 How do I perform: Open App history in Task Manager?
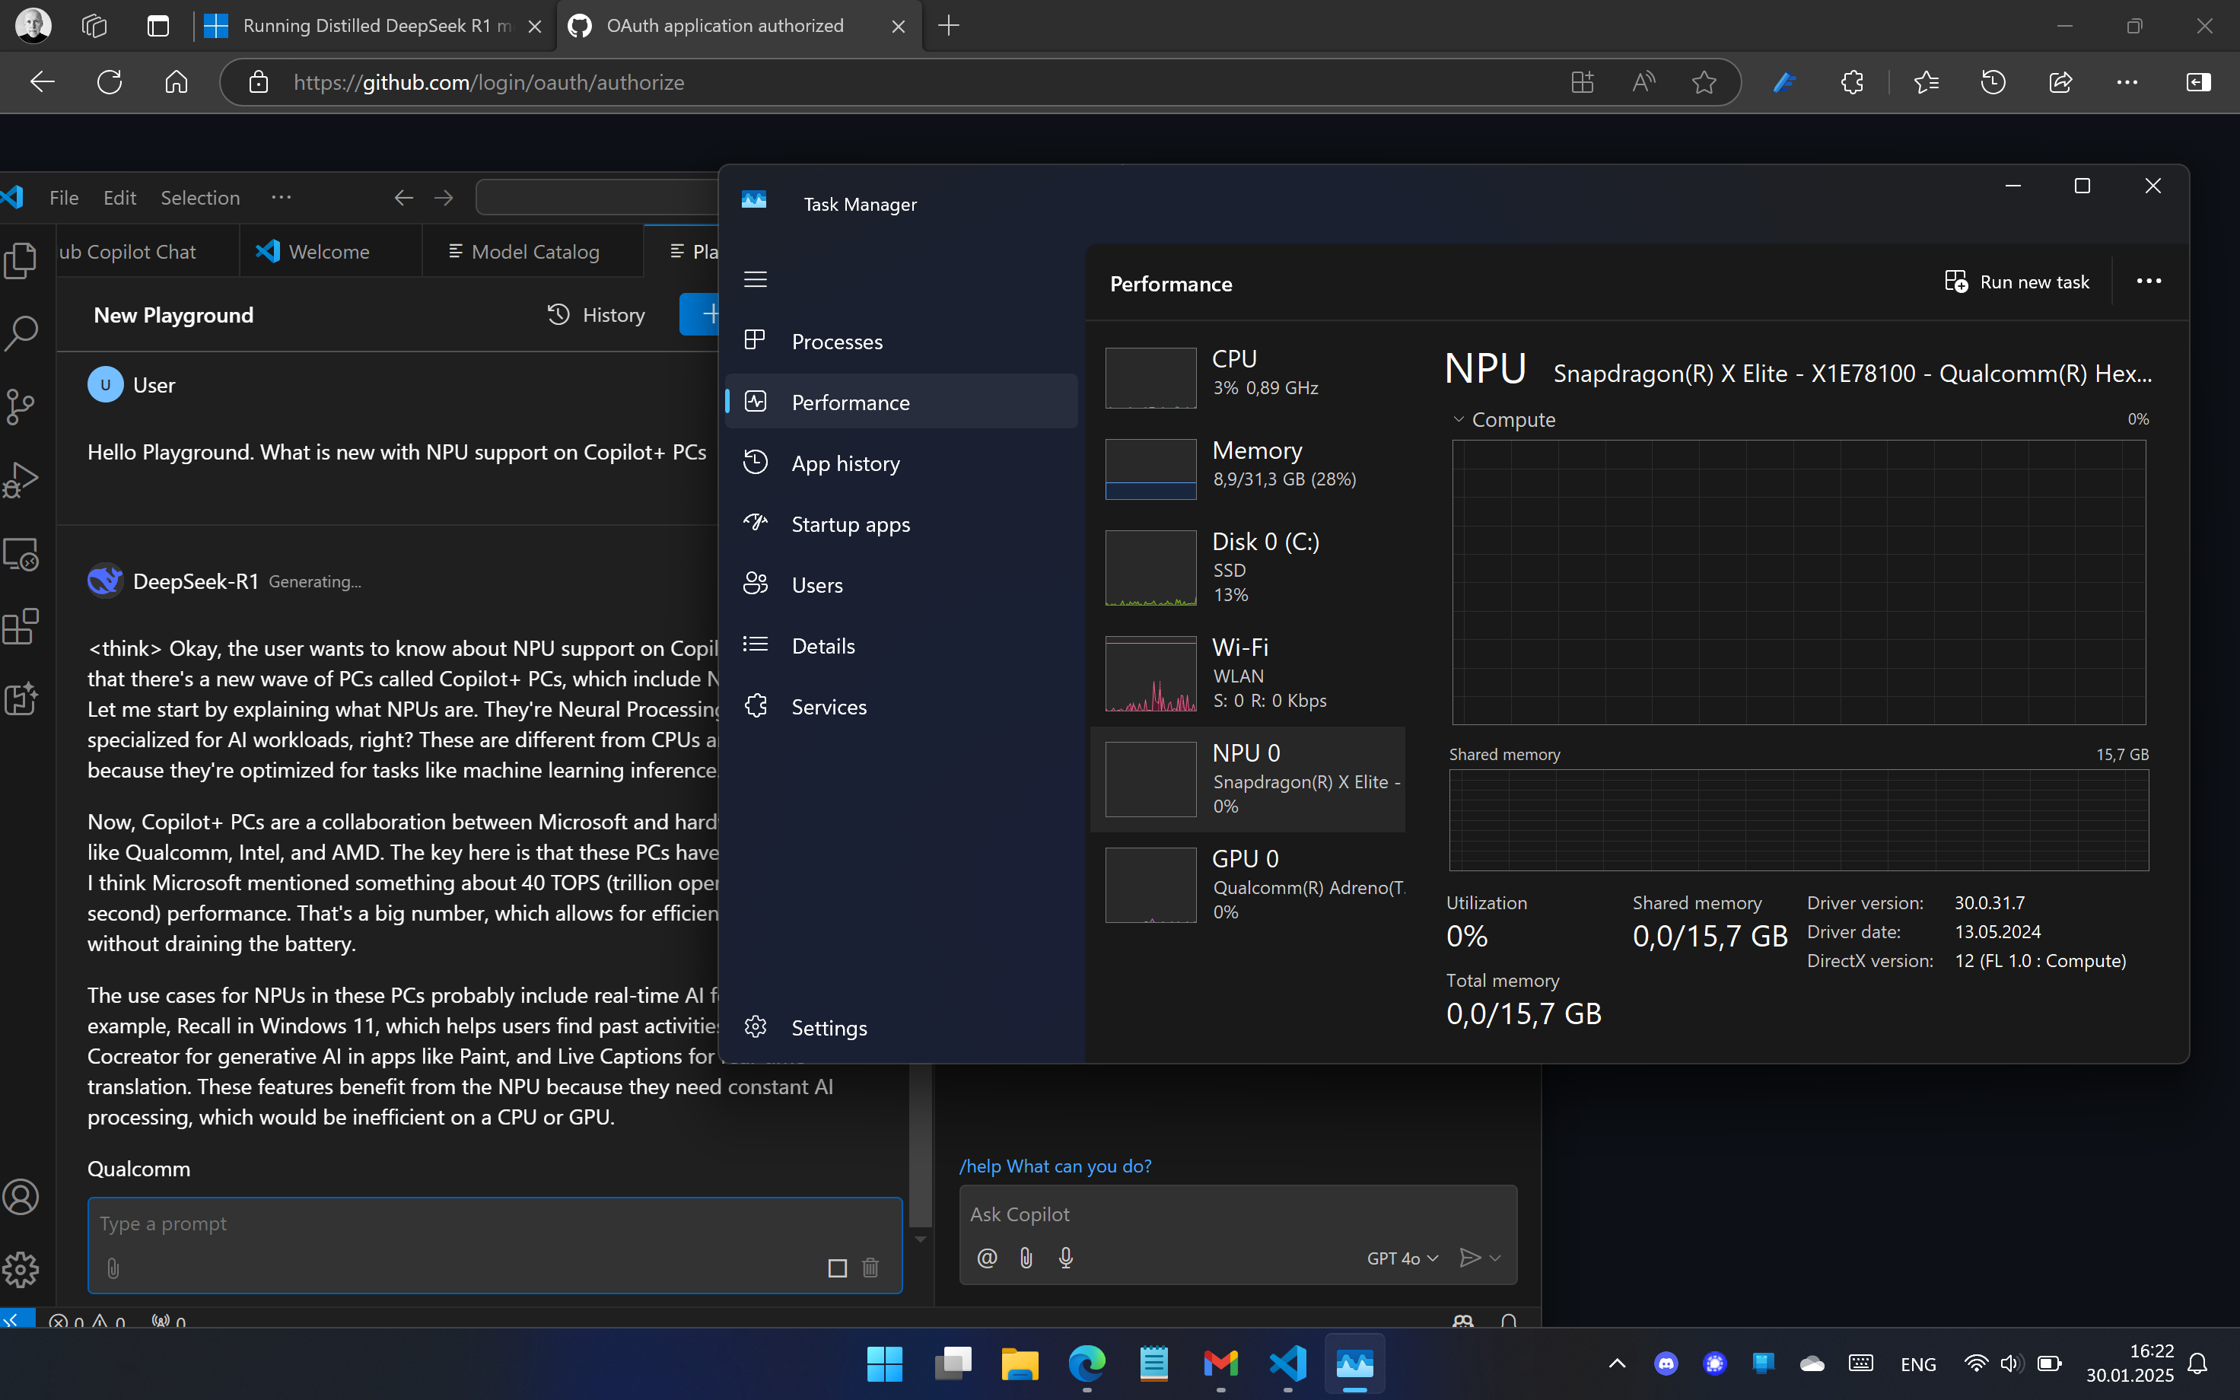point(845,463)
